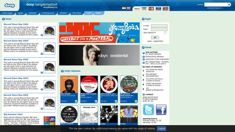Focus the e-mail input field
The width and height of the screenshot is (235, 132).
tap(159, 26)
